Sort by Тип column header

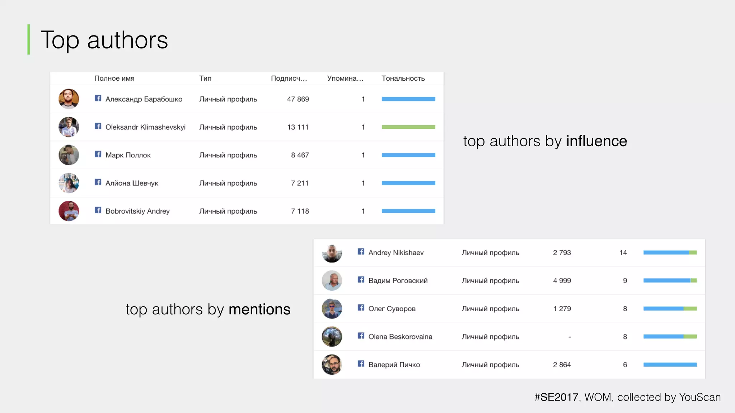(x=205, y=78)
